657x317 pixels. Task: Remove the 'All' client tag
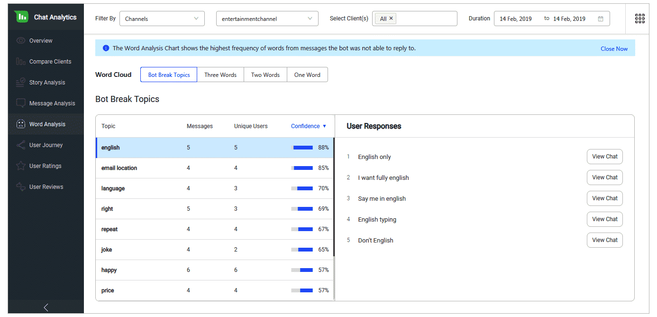point(391,19)
